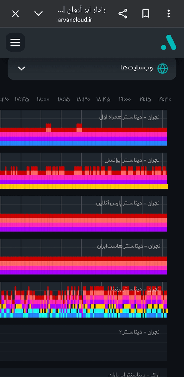Select the ۱۸:۴۵ time label
This screenshot has height=377, width=184.
103,99
